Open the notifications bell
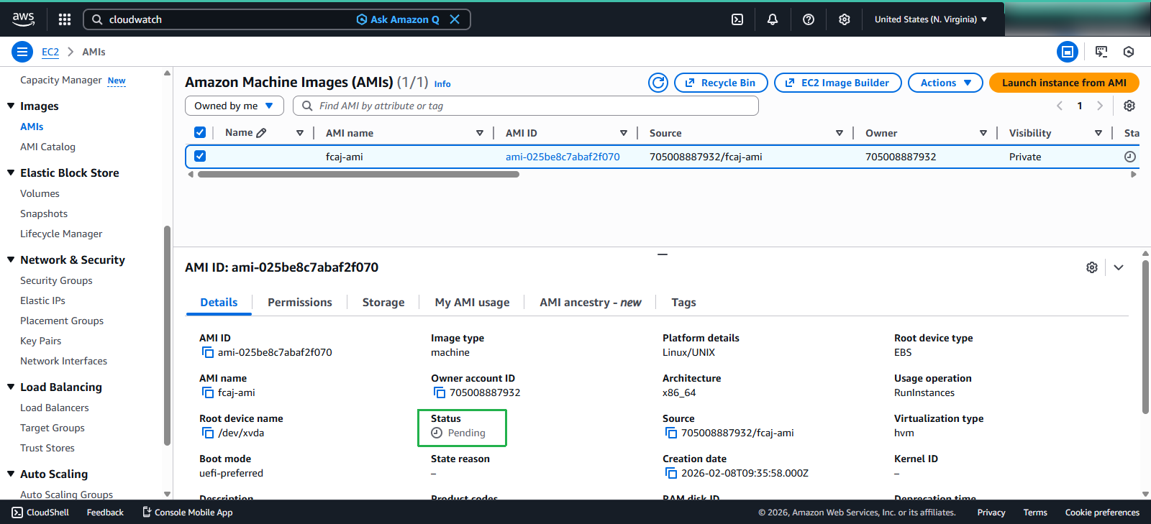The image size is (1151, 524). (773, 19)
